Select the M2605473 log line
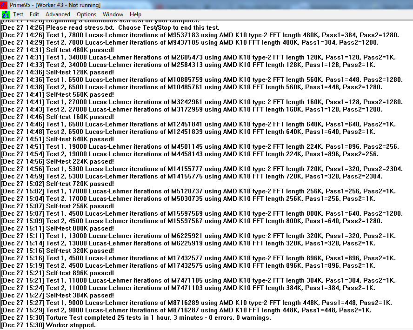 click(x=199, y=57)
